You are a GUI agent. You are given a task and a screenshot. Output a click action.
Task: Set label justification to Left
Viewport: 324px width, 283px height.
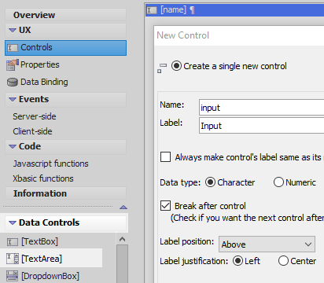pyautogui.click(x=237, y=261)
